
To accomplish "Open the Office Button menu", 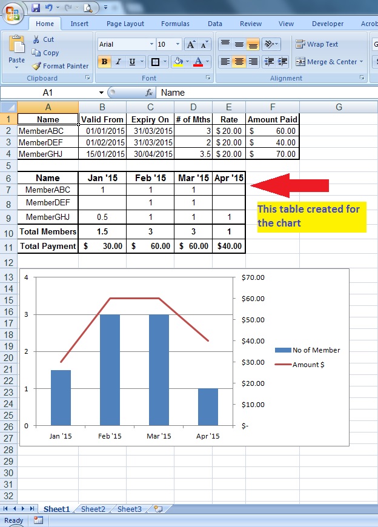I will tap(13, 13).
